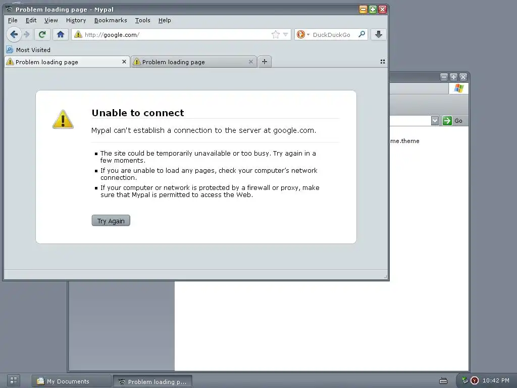Screen dimensions: 517x388
Task: Open the File menu
Action: (x=13, y=20)
